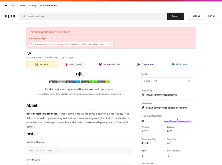Click the Install heading in readme
The image size is (222, 165).
pyautogui.click(x=32, y=134)
